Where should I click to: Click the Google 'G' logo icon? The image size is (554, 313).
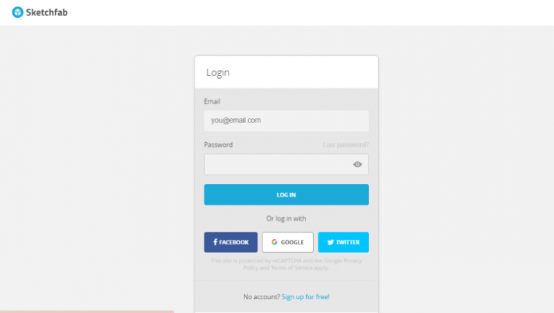point(274,242)
